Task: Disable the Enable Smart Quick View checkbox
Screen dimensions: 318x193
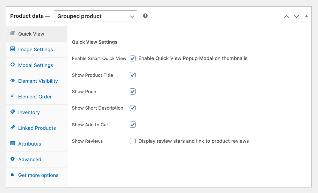Action: coord(133,59)
